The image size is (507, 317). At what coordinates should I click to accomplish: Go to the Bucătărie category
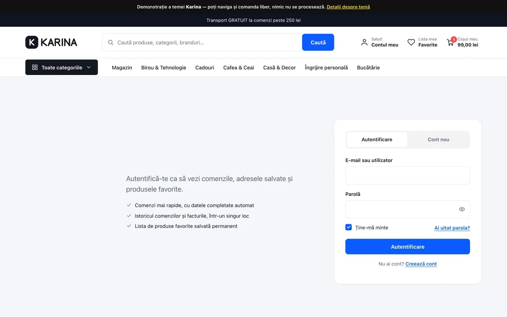(x=368, y=68)
